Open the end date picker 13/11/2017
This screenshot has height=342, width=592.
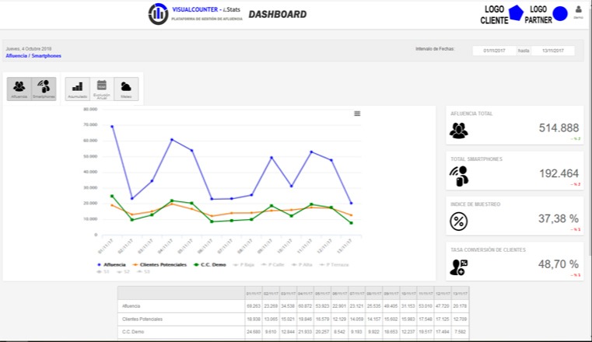[x=553, y=51]
